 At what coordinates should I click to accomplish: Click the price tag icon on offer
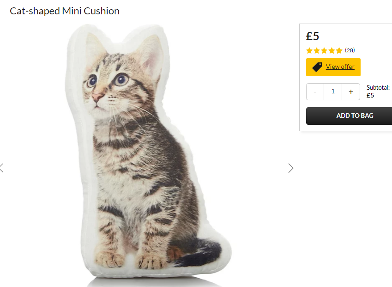coord(317,67)
